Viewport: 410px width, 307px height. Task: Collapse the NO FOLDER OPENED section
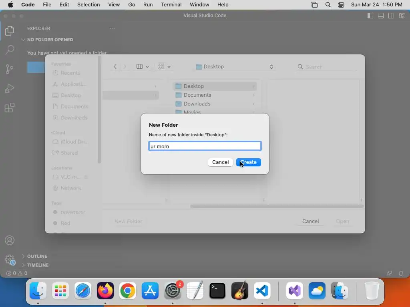click(x=47, y=40)
